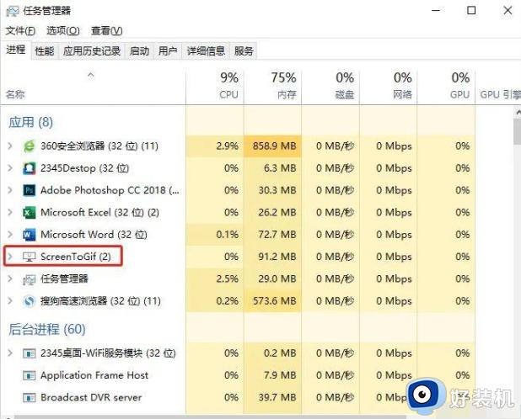Viewport: 521px width, 419px height.
Task: Switch to the 启动 tab
Action: [x=139, y=51]
